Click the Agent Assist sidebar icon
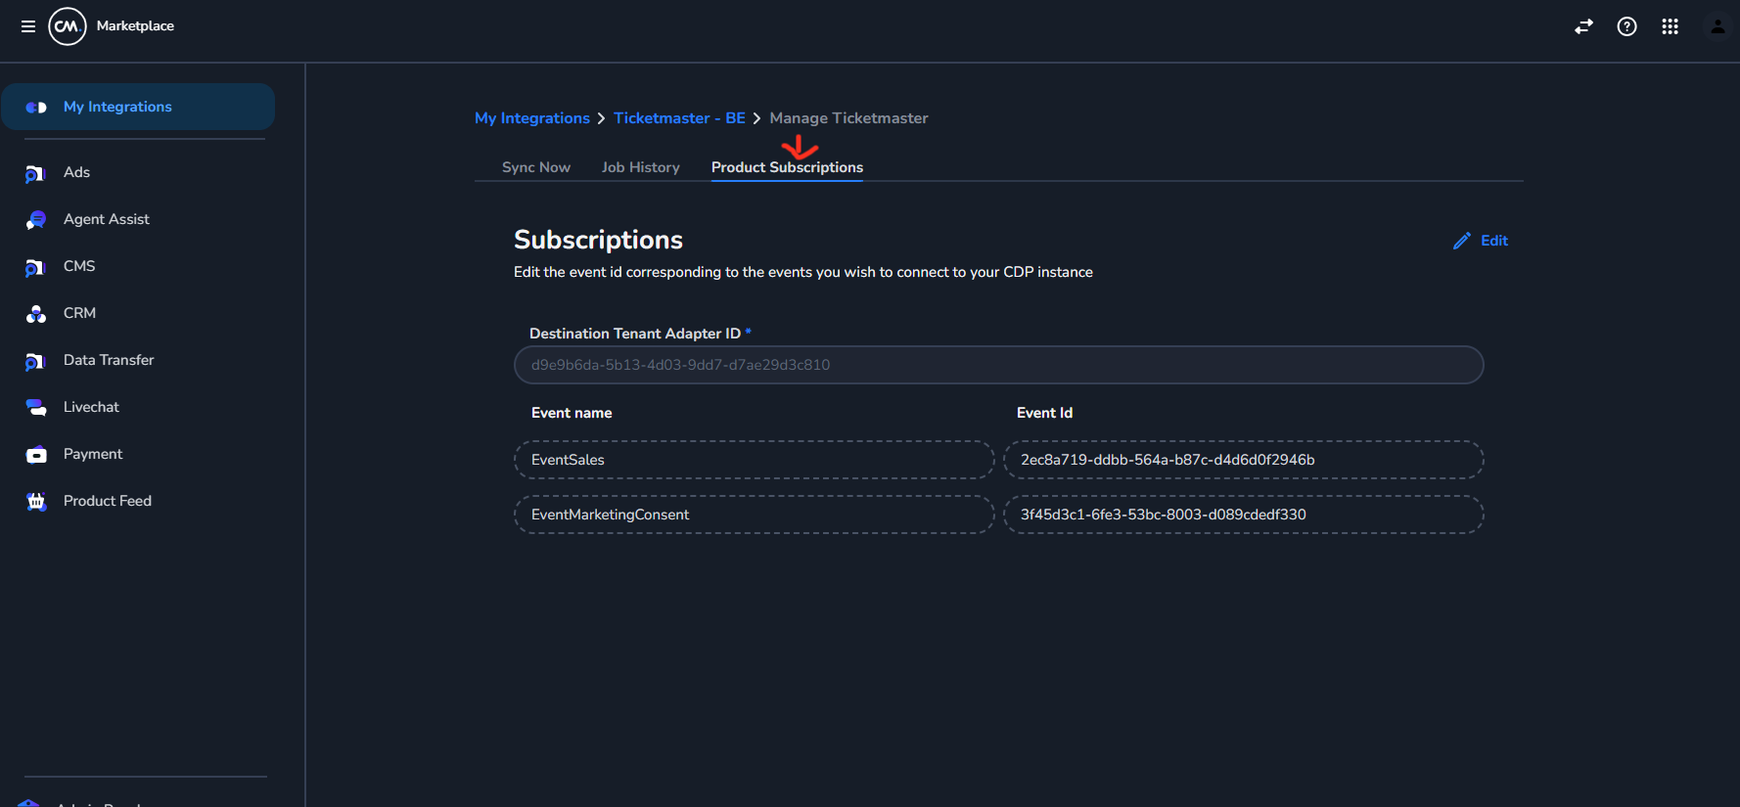This screenshot has height=807, width=1740. click(x=35, y=220)
